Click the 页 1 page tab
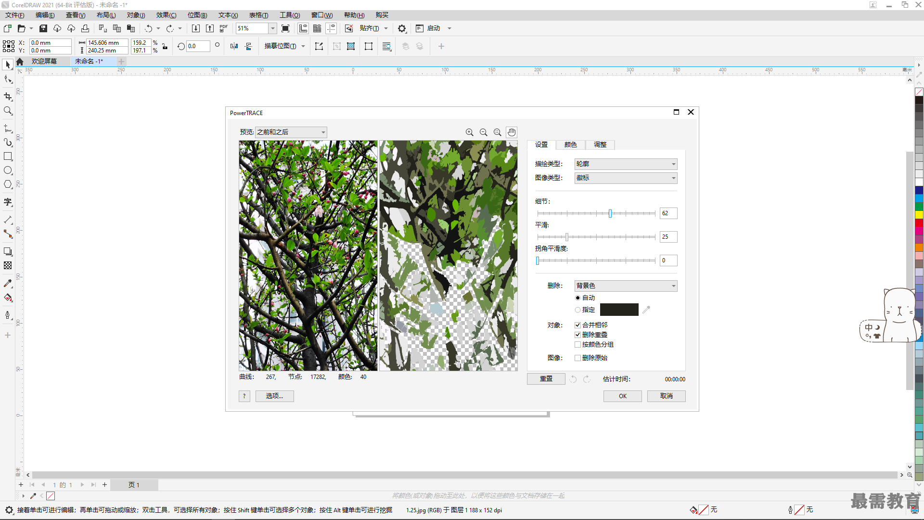924x520 pixels. tap(134, 485)
